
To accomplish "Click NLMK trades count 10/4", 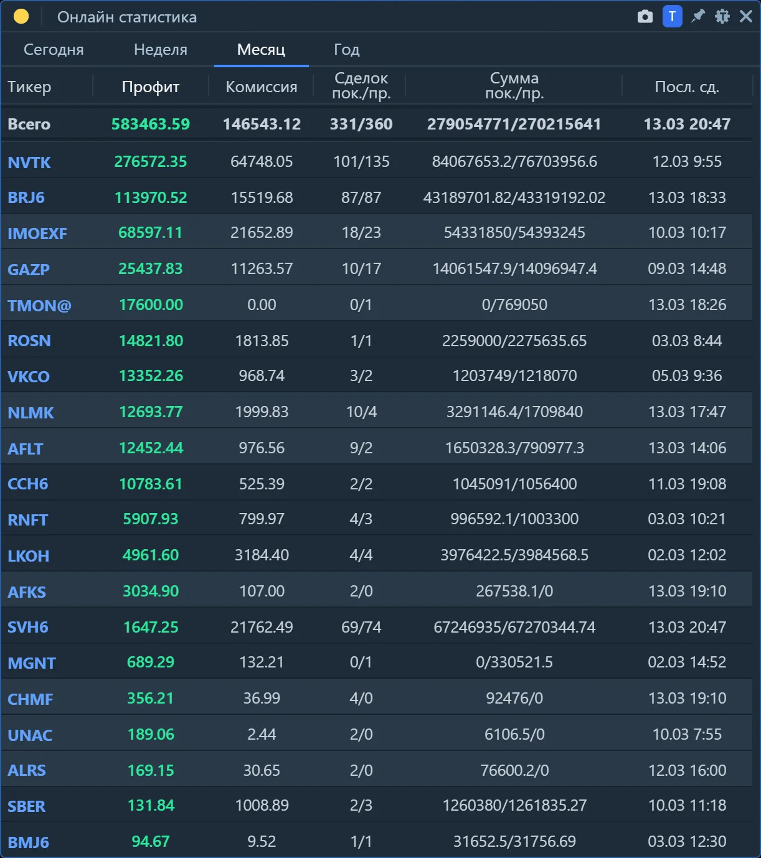I will point(361,412).
